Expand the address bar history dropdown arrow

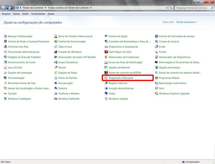point(167,8)
